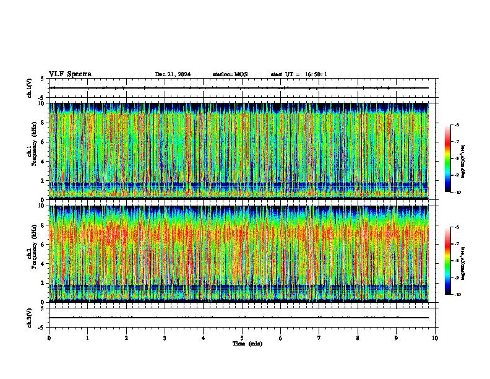Click time axis tick label 4

pyautogui.click(x=204, y=338)
